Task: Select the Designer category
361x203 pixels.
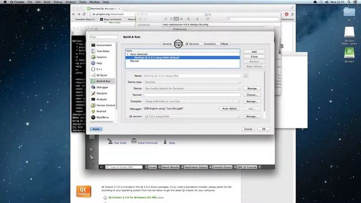Action: pyautogui.click(x=103, y=93)
